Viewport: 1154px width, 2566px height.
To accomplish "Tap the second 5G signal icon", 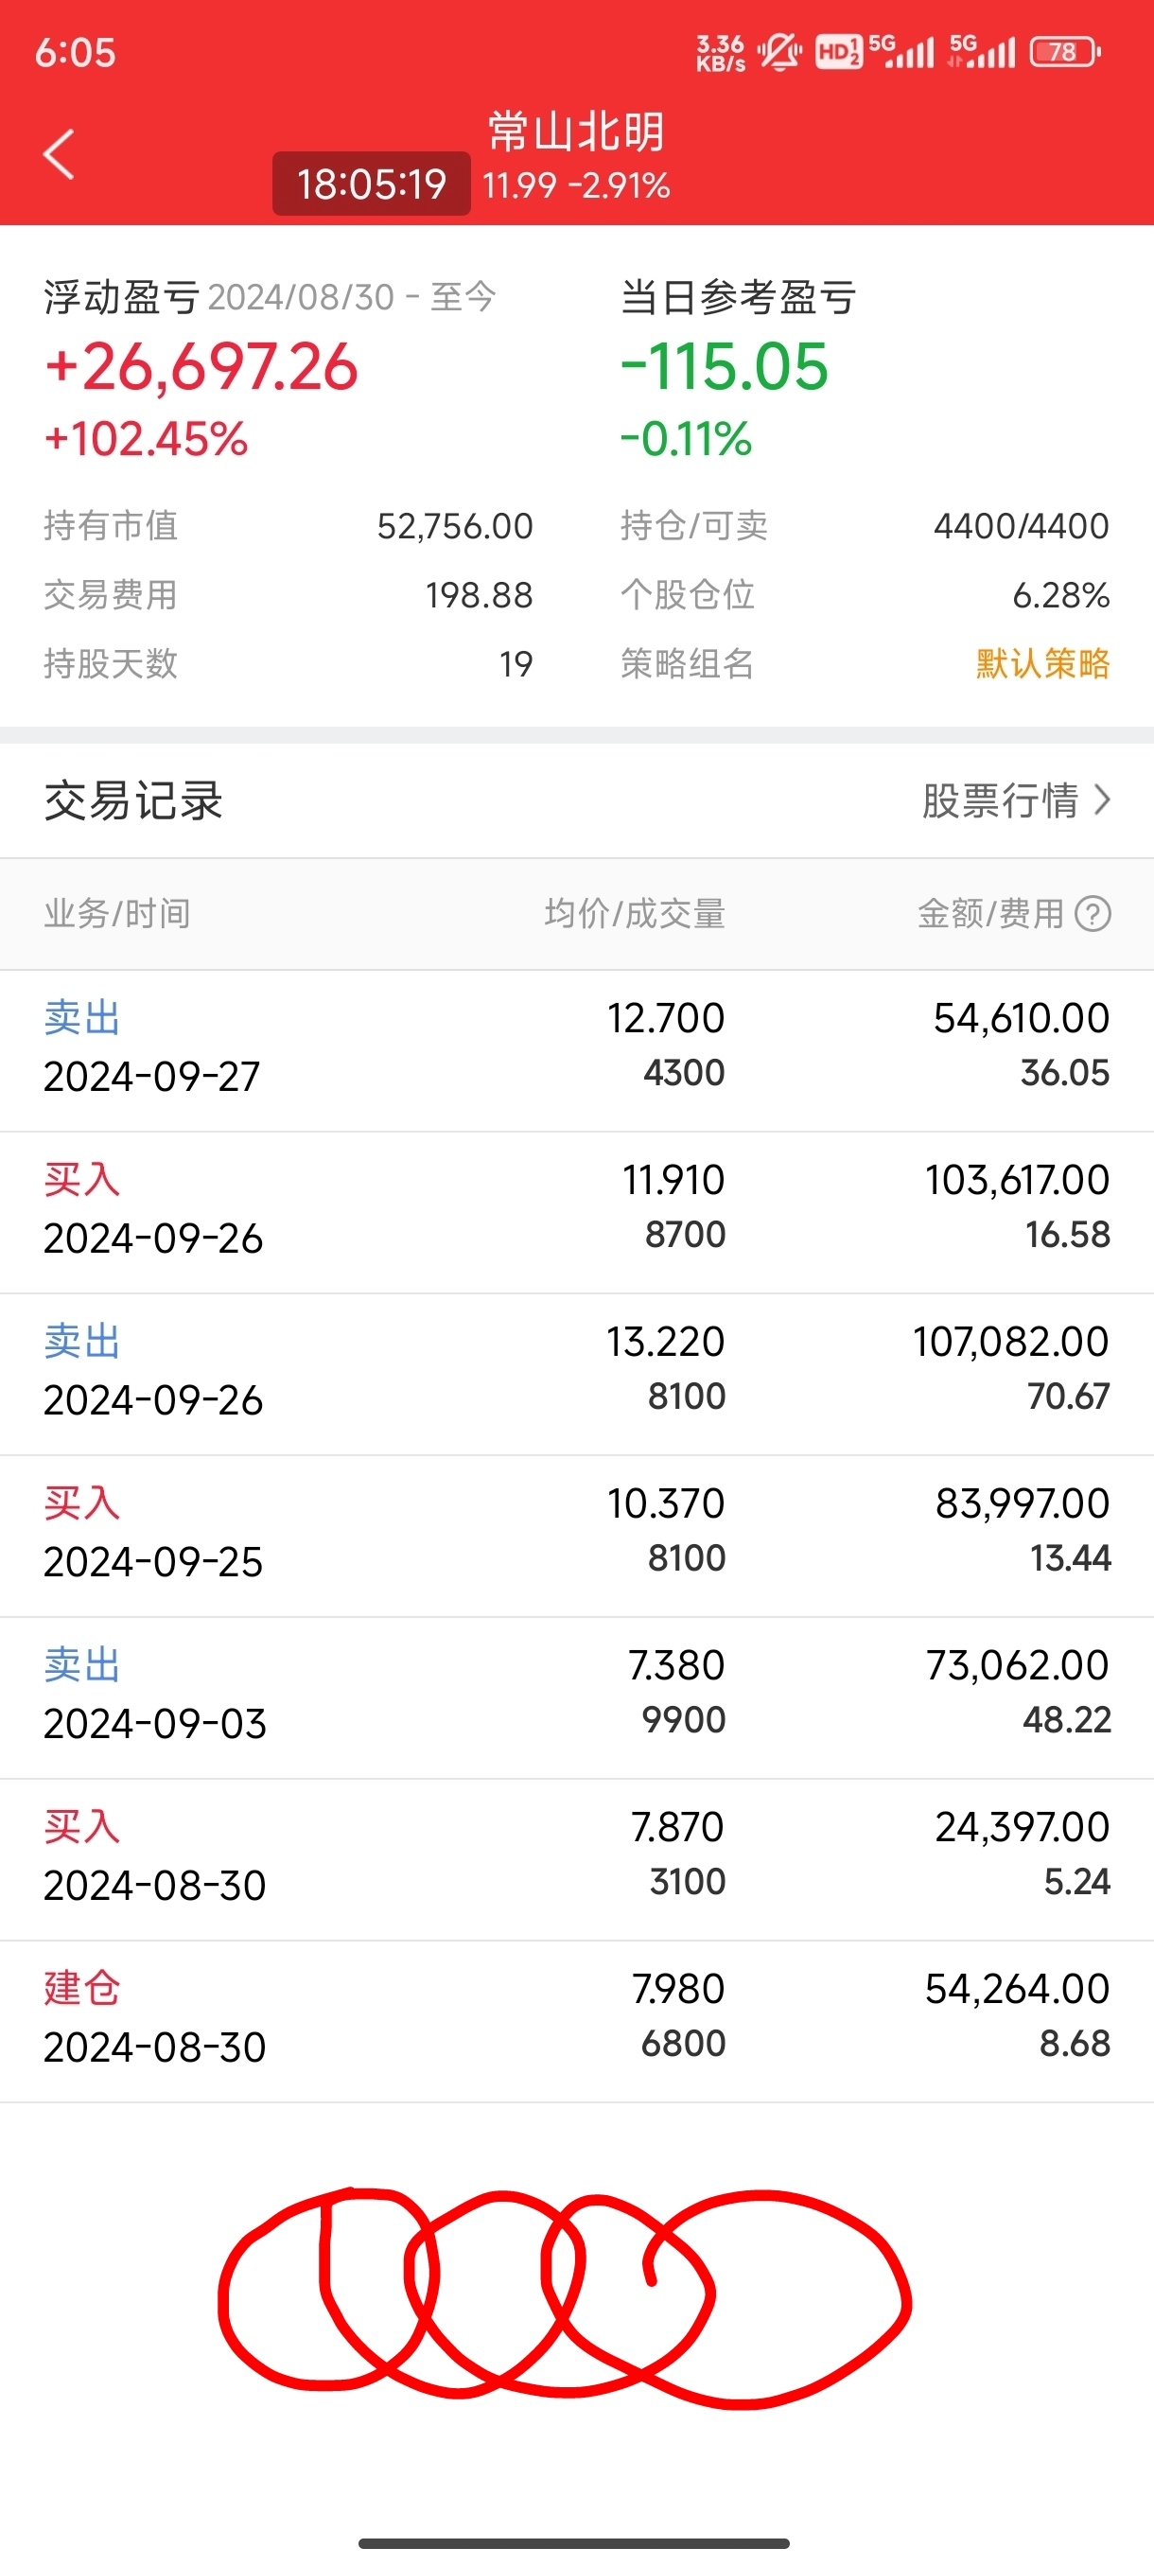I will (x=982, y=51).
